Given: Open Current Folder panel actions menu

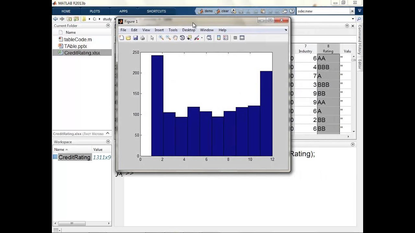Looking at the screenshot, I should click(x=108, y=26).
